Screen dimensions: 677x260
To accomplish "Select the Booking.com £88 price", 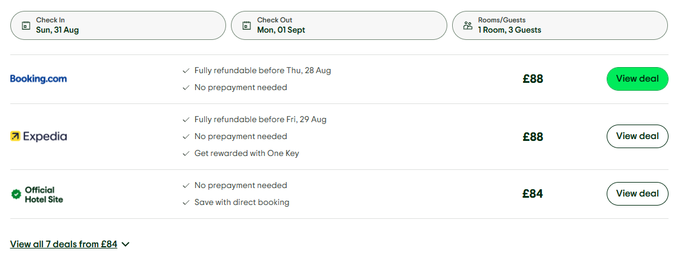I will pyautogui.click(x=533, y=79).
